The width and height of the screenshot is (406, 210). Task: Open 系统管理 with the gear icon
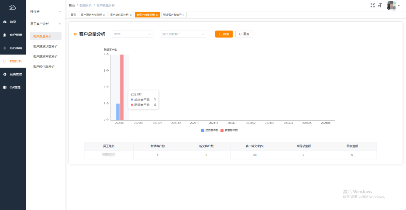[13, 74]
